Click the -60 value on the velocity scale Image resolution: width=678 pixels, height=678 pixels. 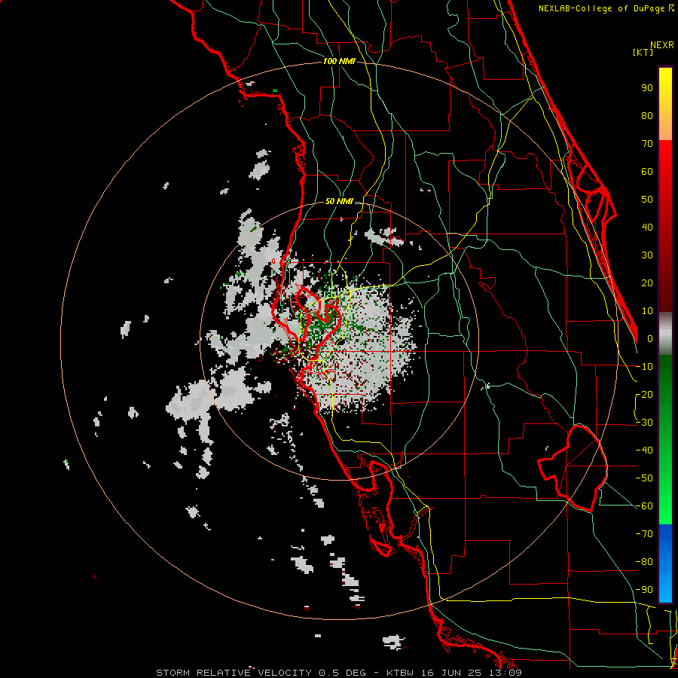644,506
